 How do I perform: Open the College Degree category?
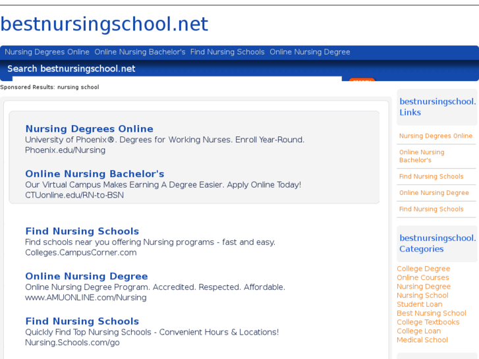click(424, 269)
